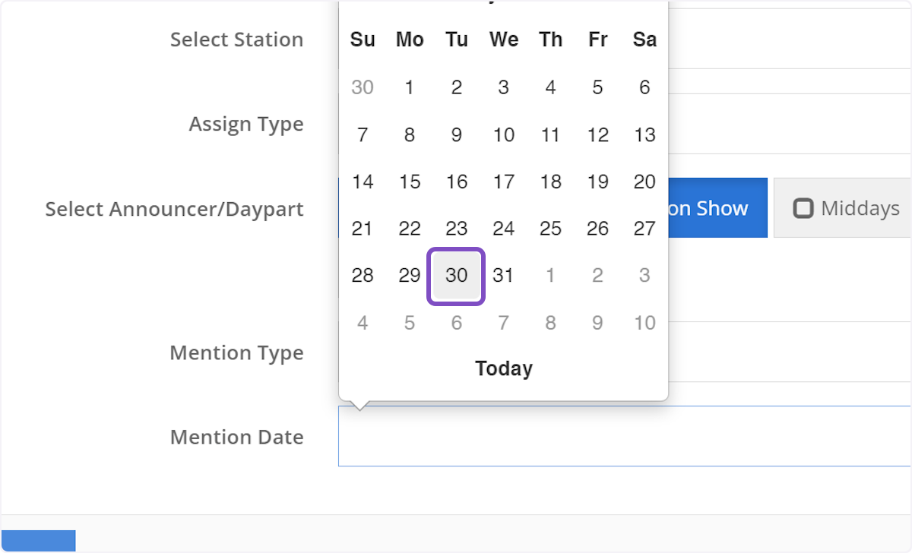Select the grayed-out 10 of next month

point(644,322)
